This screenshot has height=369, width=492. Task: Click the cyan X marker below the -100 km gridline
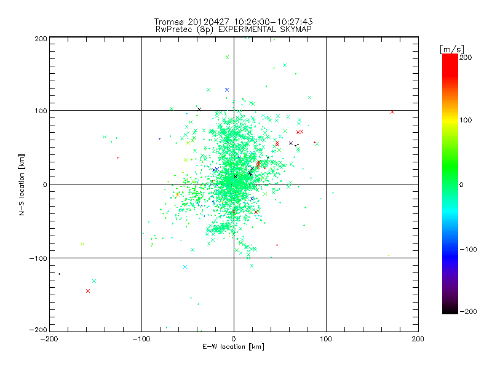click(185, 267)
